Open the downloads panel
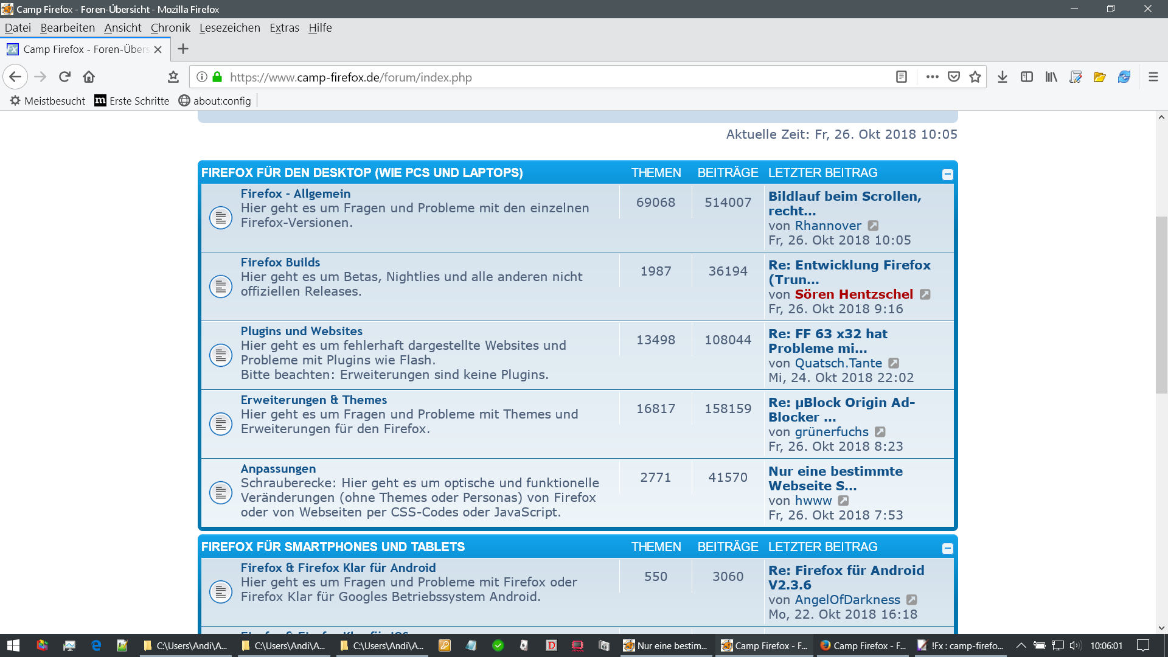Screen dimensions: 1168x657 (1003, 77)
